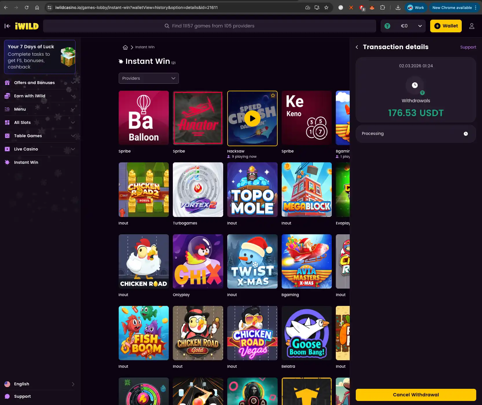
Task: Open Fish Boom game thumbnail
Action: click(144, 333)
